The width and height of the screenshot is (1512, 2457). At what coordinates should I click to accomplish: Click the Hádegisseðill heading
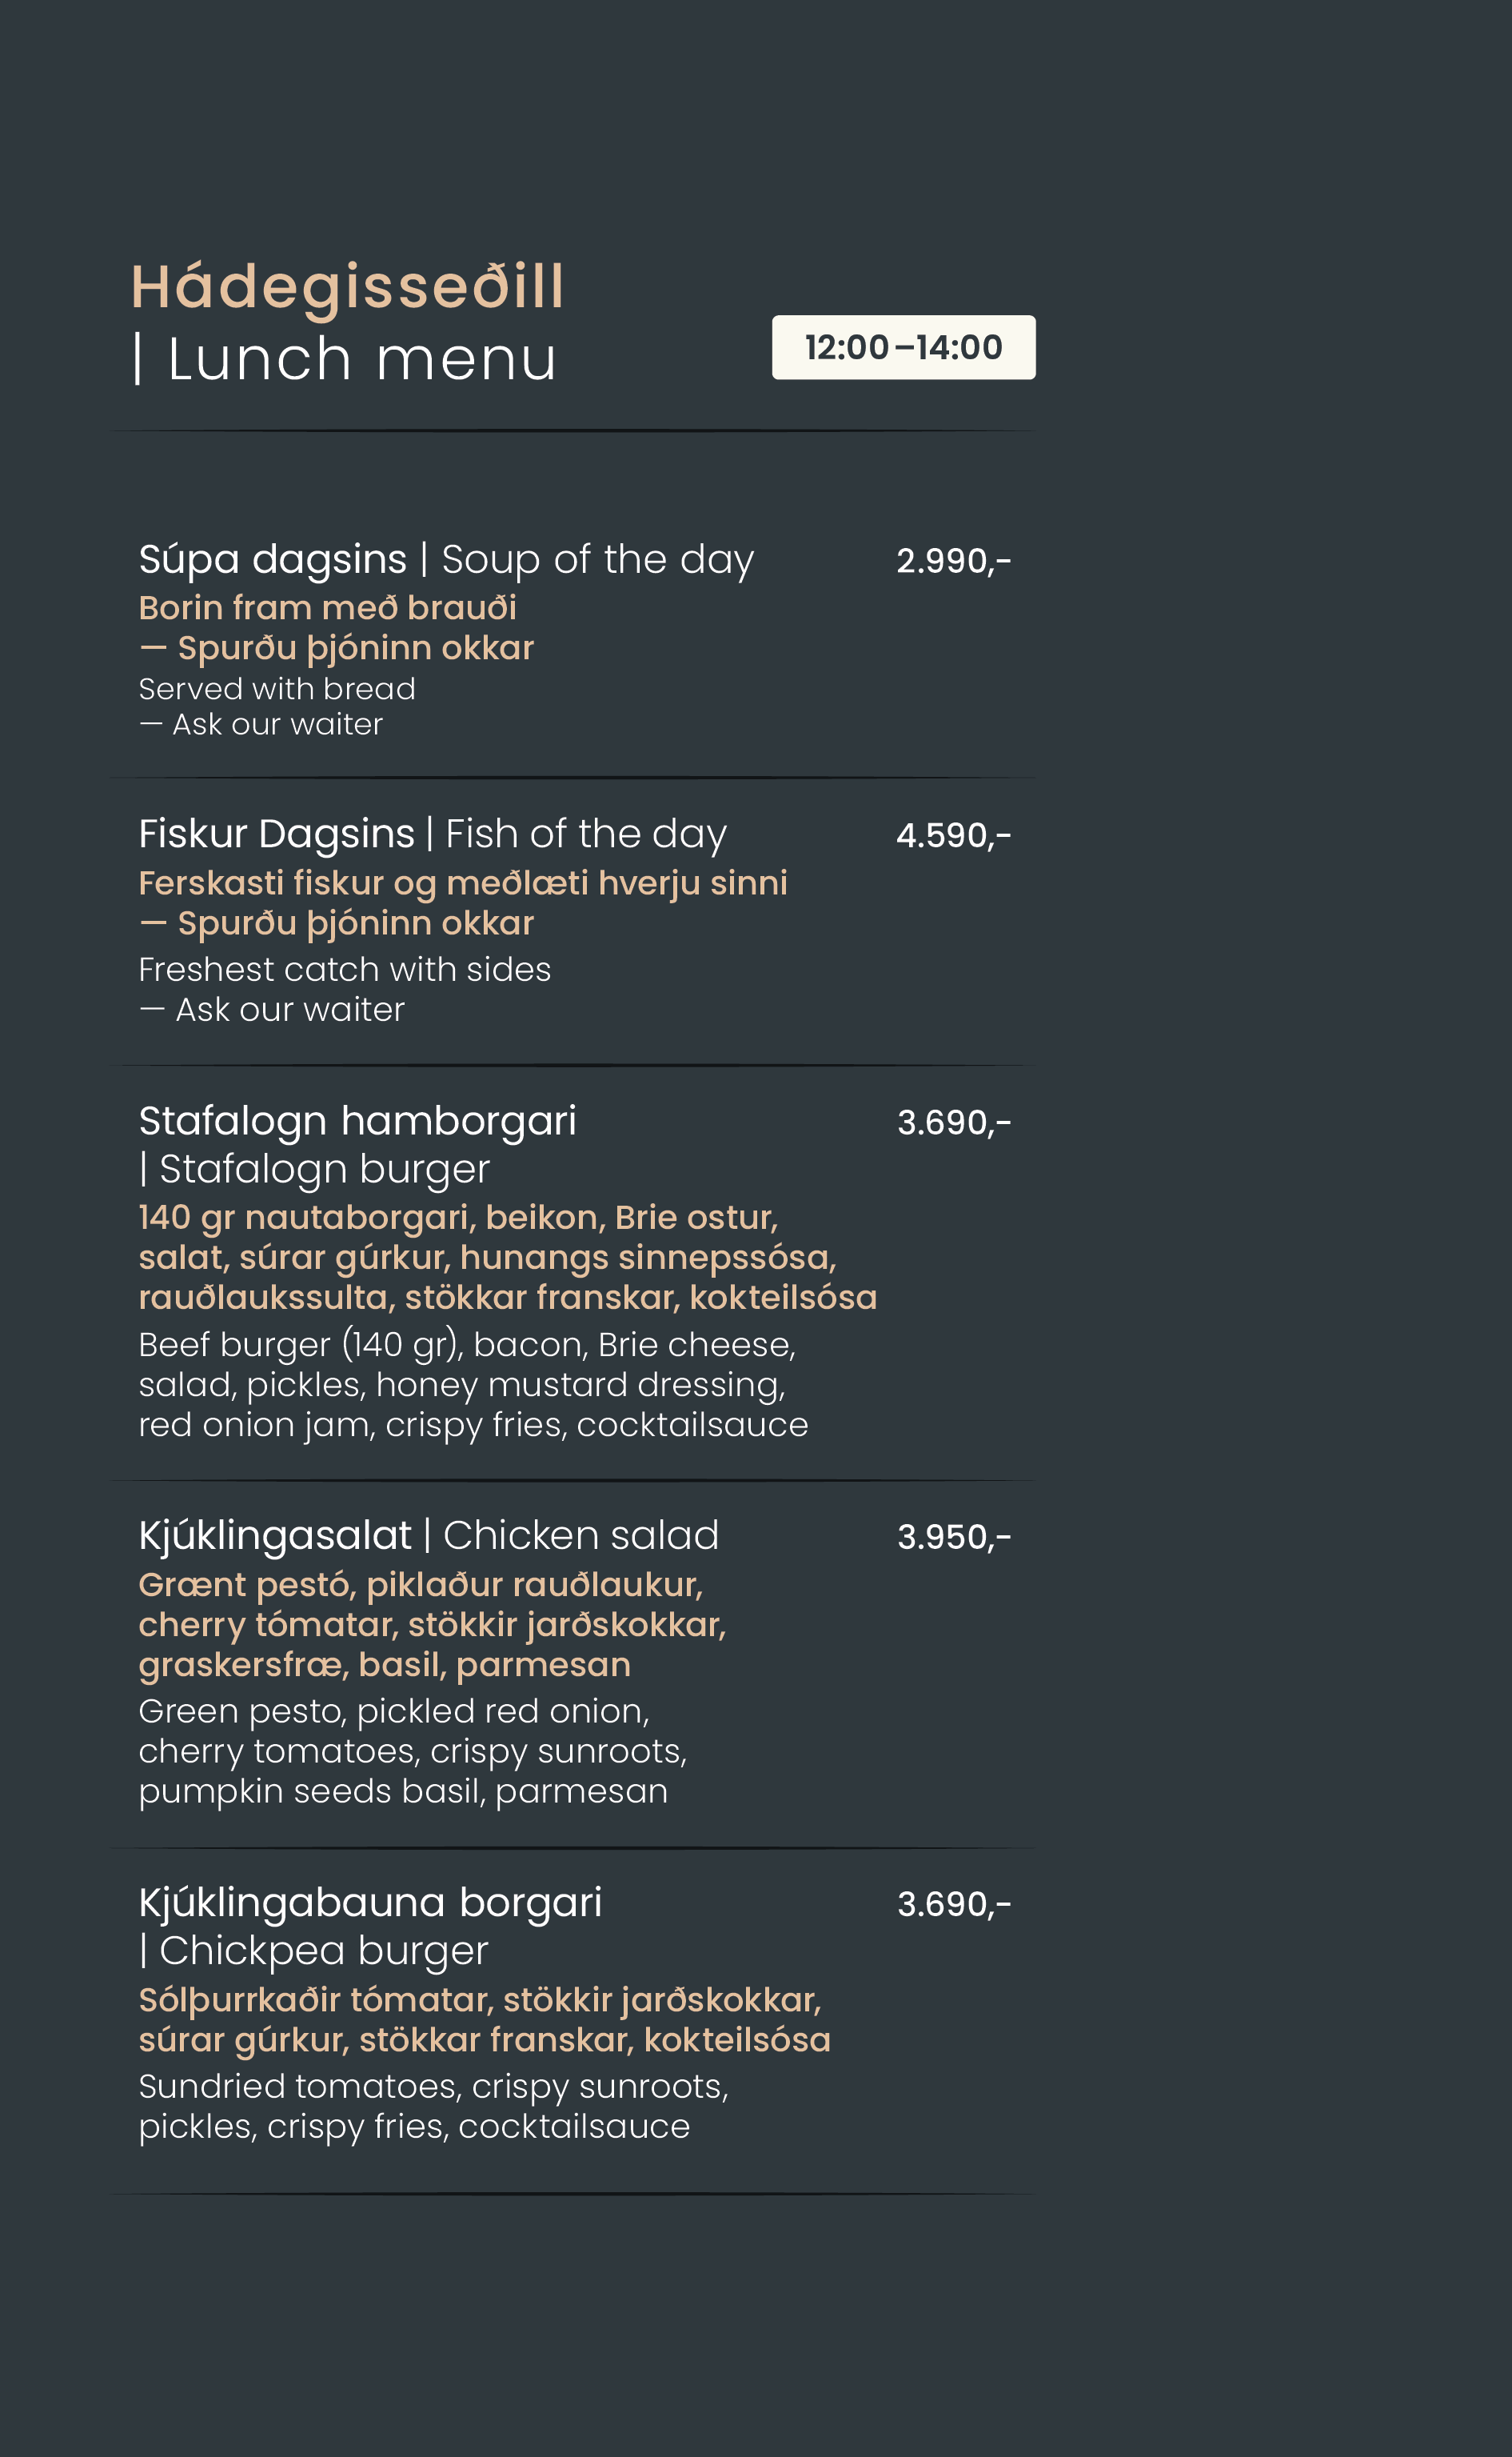(x=347, y=287)
